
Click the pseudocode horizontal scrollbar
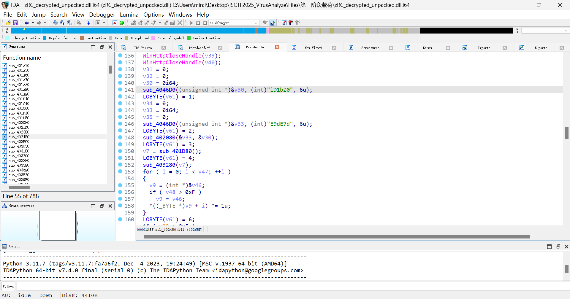coord(337,237)
